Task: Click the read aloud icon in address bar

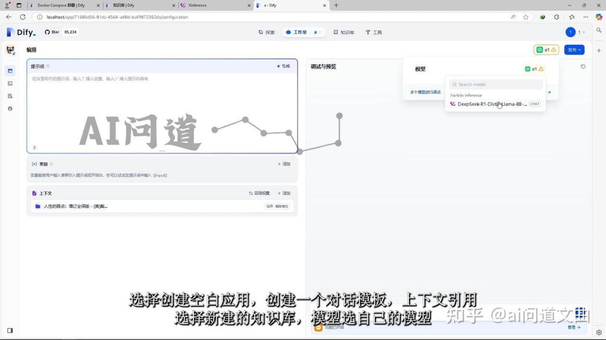Action: pos(513,17)
